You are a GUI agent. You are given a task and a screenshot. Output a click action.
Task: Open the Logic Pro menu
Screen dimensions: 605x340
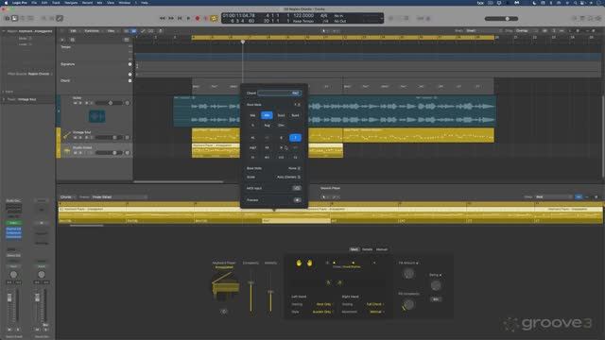pyautogui.click(x=19, y=3)
